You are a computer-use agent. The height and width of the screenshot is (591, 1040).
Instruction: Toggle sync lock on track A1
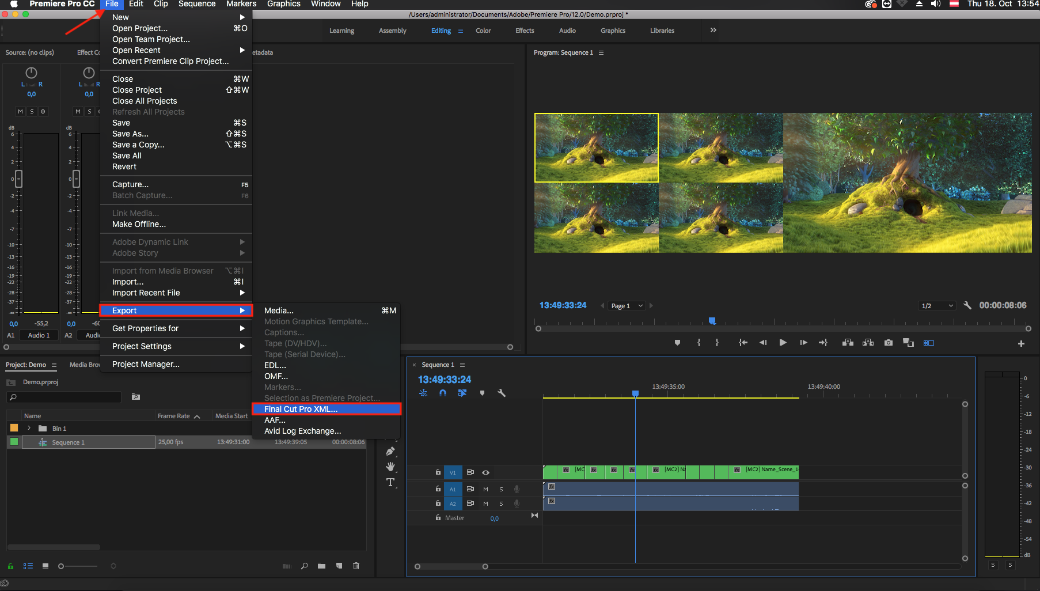(x=470, y=489)
